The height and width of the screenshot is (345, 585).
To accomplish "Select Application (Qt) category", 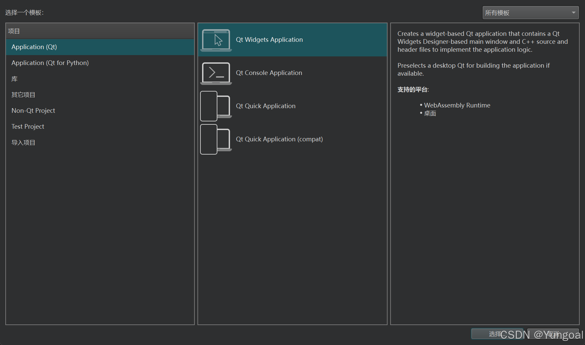I will pyautogui.click(x=100, y=47).
